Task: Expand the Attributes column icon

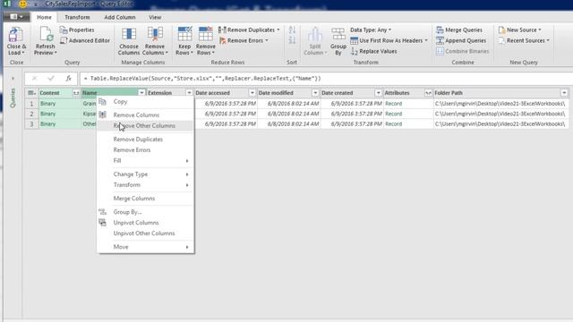Action: coord(428,93)
